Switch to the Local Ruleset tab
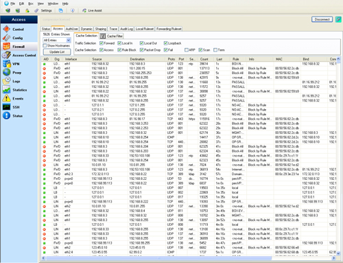Image resolution: width=343 pixels, height=263 pixels. (145, 29)
